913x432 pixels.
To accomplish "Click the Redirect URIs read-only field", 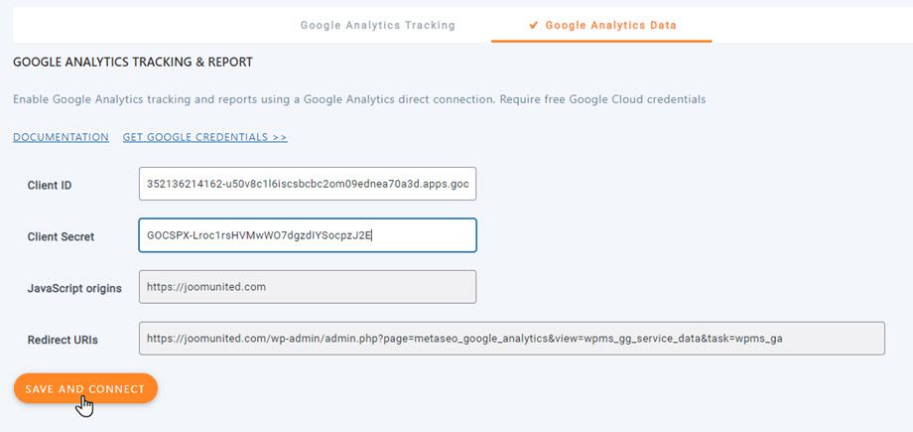I will 511,339.
